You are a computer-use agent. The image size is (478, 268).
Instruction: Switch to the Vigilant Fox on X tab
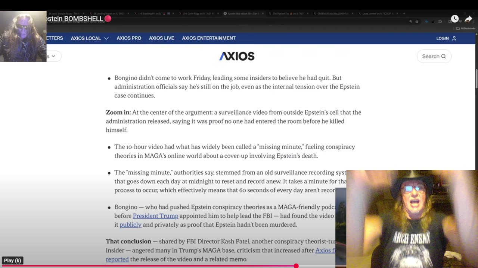287,13
